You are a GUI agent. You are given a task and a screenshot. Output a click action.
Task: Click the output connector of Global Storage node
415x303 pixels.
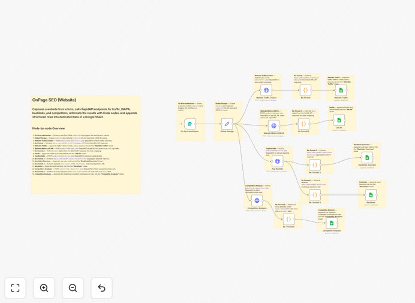point(233,124)
